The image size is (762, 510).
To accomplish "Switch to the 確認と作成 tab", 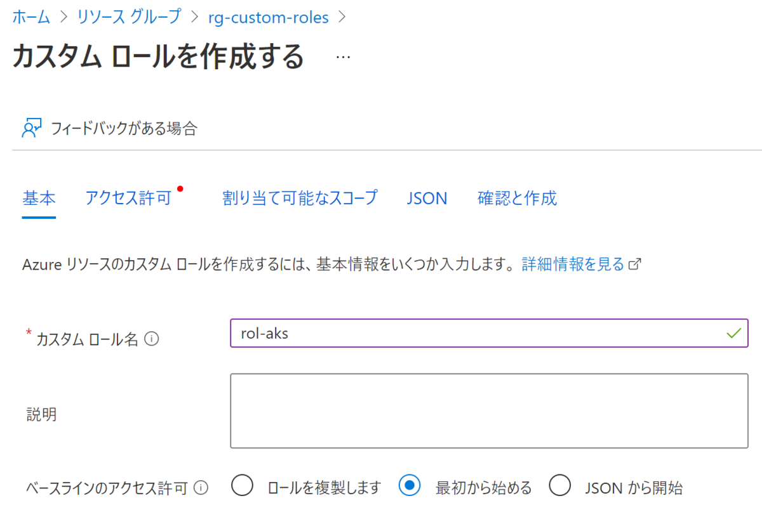I will [x=517, y=199].
